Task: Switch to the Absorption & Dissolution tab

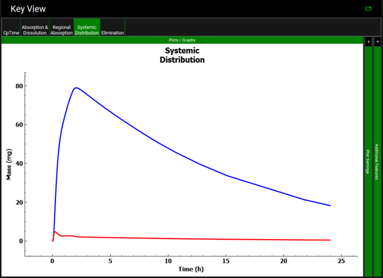Action: (x=35, y=29)
